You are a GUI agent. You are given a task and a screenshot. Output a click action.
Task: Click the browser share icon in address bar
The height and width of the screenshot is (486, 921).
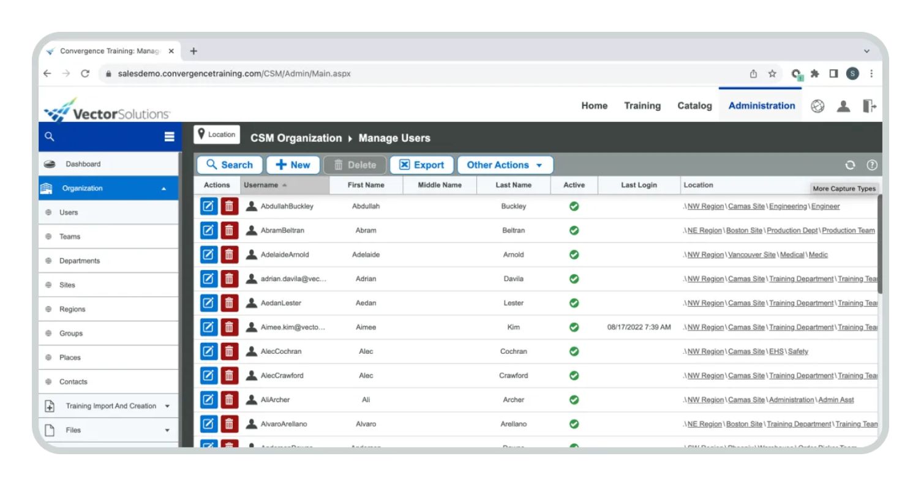pos(754,73)
